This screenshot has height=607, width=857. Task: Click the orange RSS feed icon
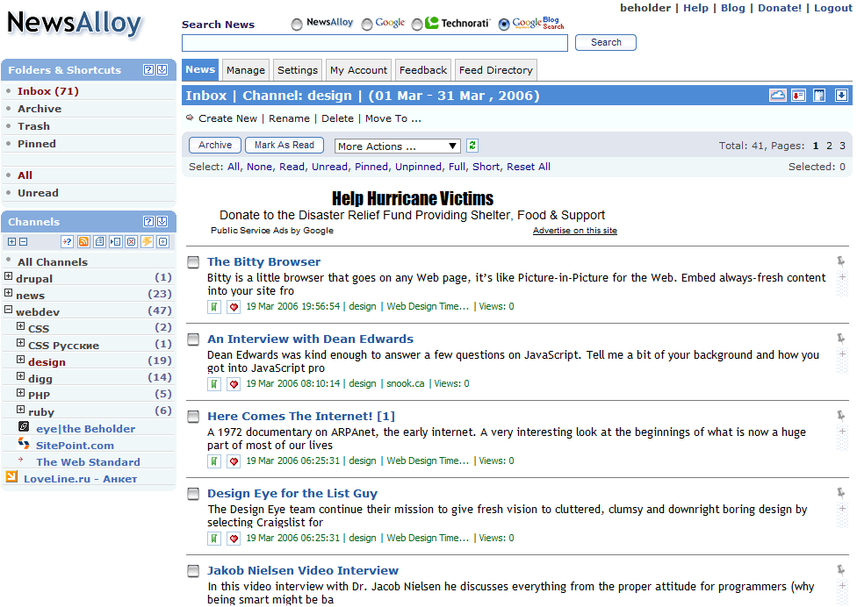(x=83, y=242)
